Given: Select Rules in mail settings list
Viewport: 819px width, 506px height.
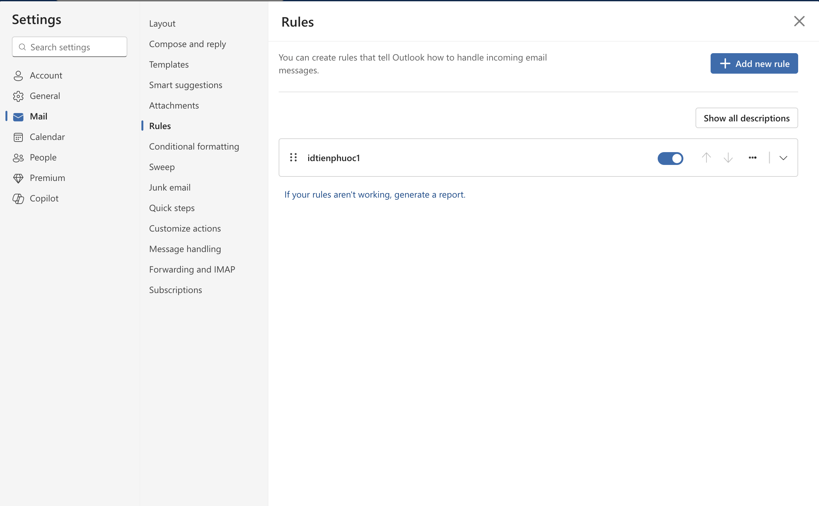Looking at the screenshot, I should (x=160, y=126).
